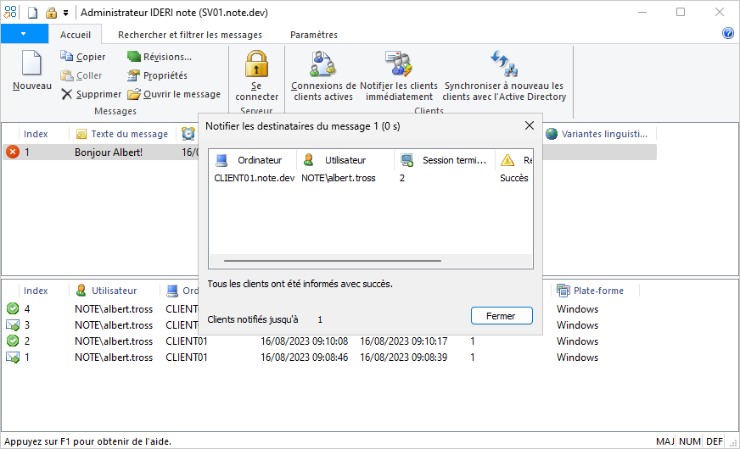Click the Session termi... column header
The width and height of the screenshot is (740, 449).
coord(444,160)
